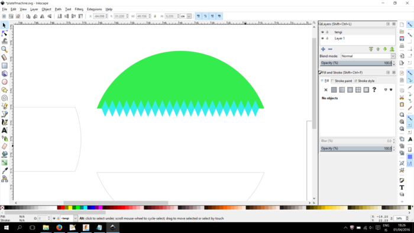
Task: Flip selected objects horizontally
Action: 42,16
